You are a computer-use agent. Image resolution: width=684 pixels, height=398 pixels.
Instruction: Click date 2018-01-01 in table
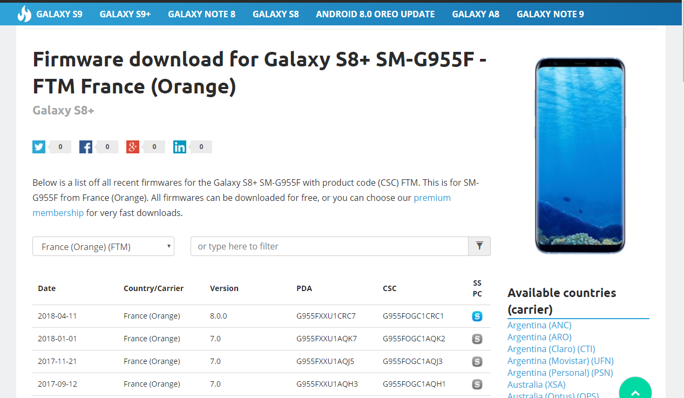pyautogui.click(x=57, y=339)
